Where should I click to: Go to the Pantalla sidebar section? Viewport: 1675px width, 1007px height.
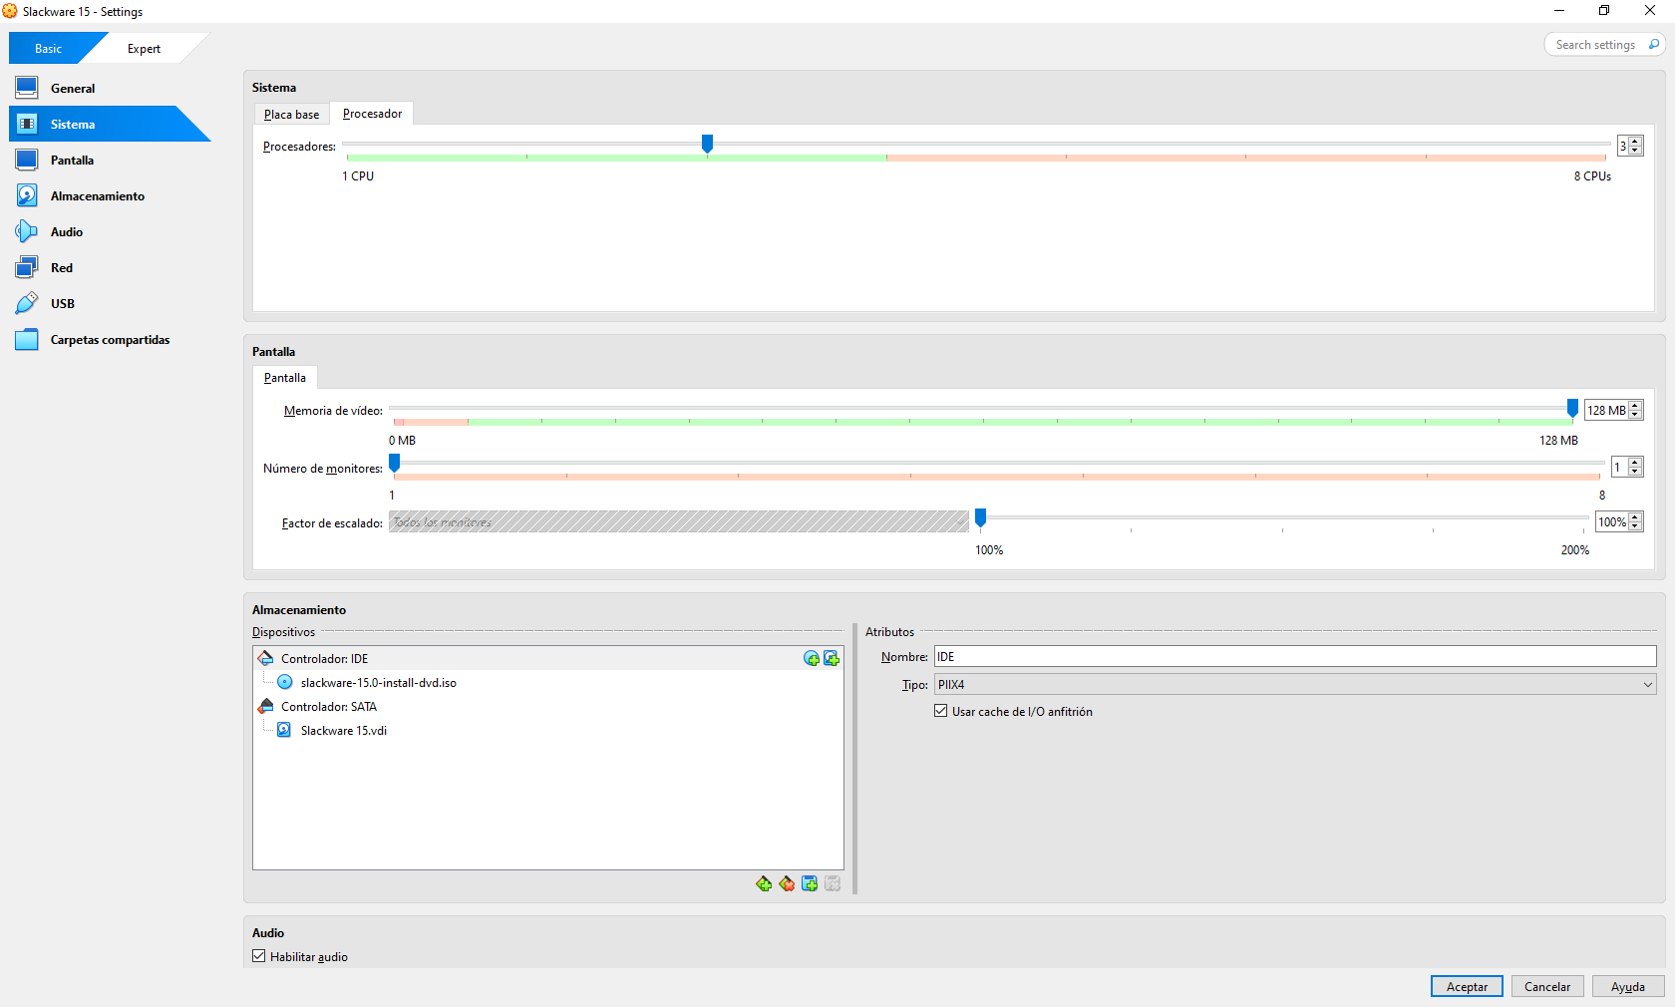click(110, 160)
